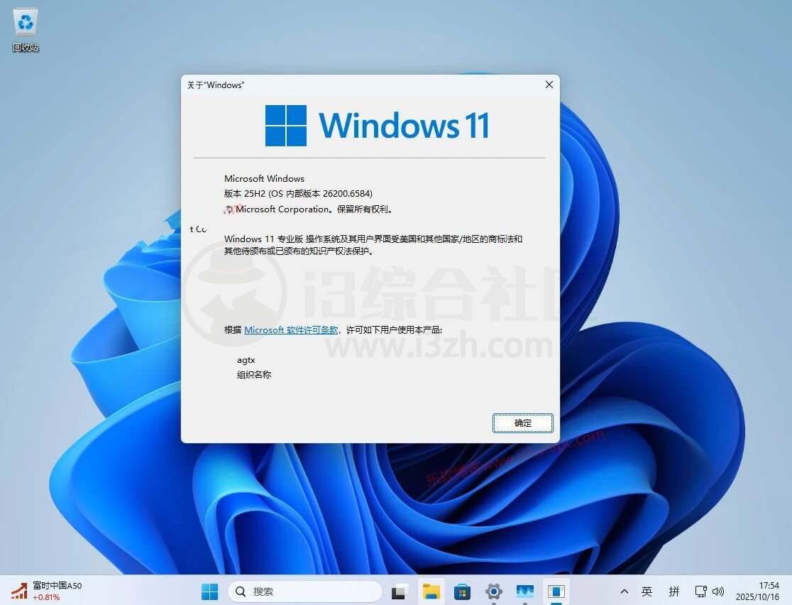Click the blue monitor app taskbar icon
This screenshot has width=792, height=605.
(524, 591)
